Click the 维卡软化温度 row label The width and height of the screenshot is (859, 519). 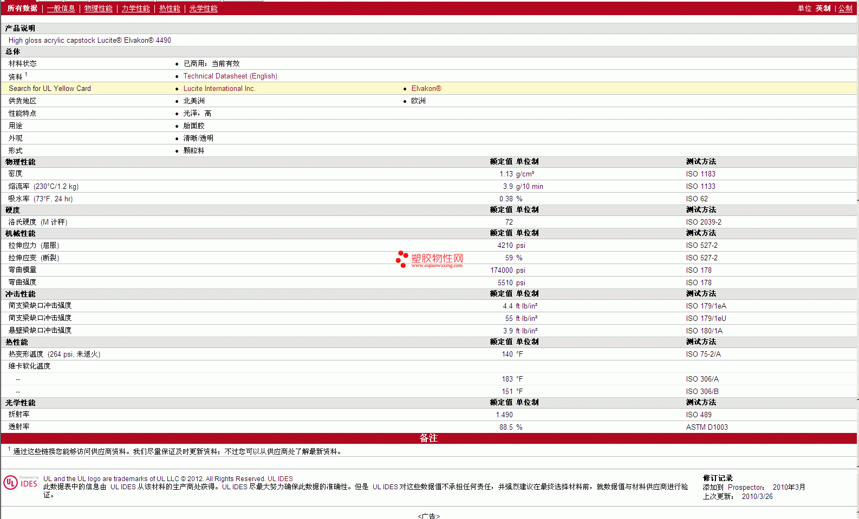tap(29, 366)
